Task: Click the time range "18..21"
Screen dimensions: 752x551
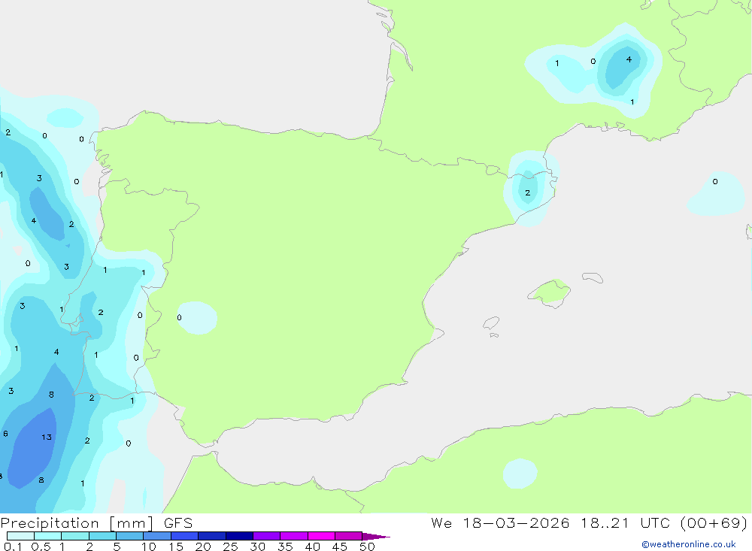Action: (605, 522)
